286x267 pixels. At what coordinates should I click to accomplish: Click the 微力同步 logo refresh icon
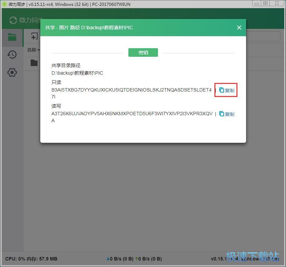coord(13,20)
